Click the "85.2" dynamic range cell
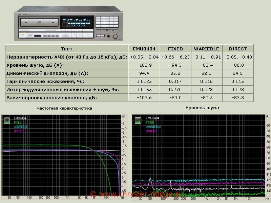 click(x=175, y=73)
